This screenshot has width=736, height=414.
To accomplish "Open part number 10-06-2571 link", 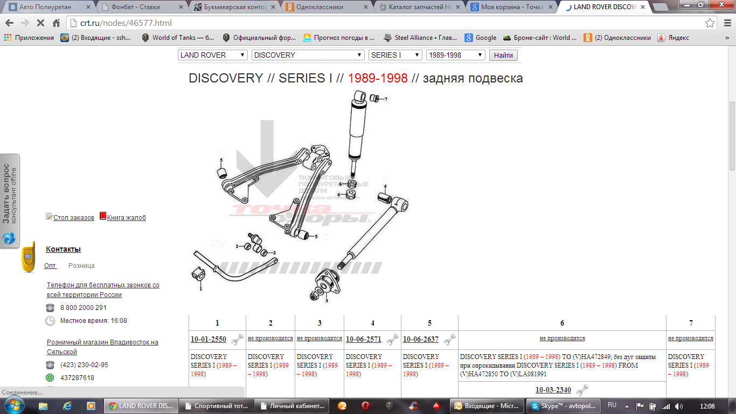I will point(364,340).
